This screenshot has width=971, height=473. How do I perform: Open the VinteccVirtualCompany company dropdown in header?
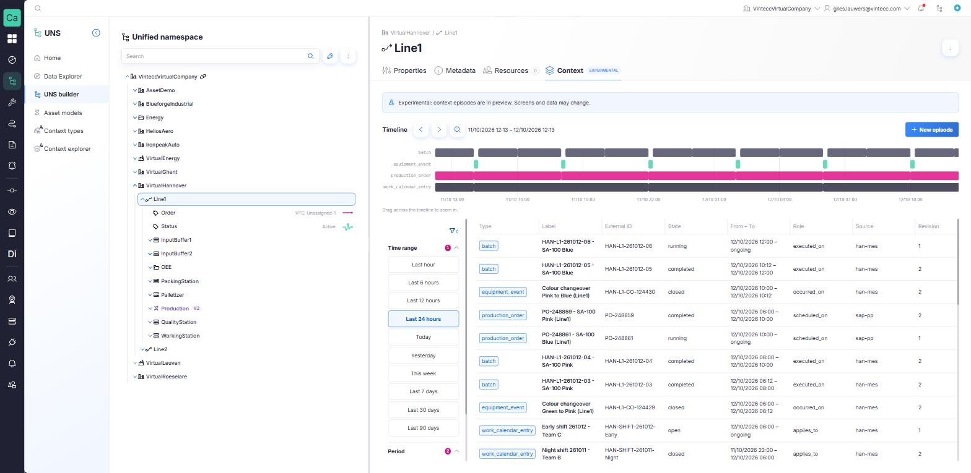click(x=782, y=9)
